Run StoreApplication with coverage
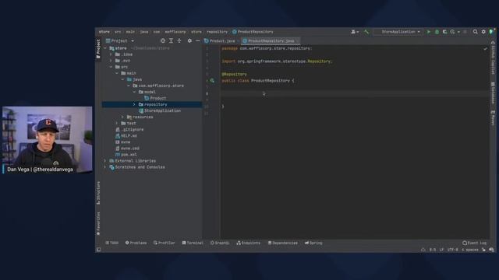Screen dimensions: 499x280 tap(445, 32)
